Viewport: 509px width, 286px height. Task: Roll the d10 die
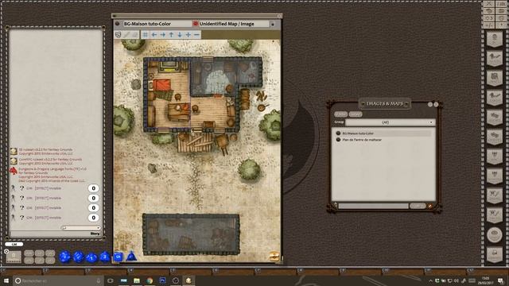[91, 257]
